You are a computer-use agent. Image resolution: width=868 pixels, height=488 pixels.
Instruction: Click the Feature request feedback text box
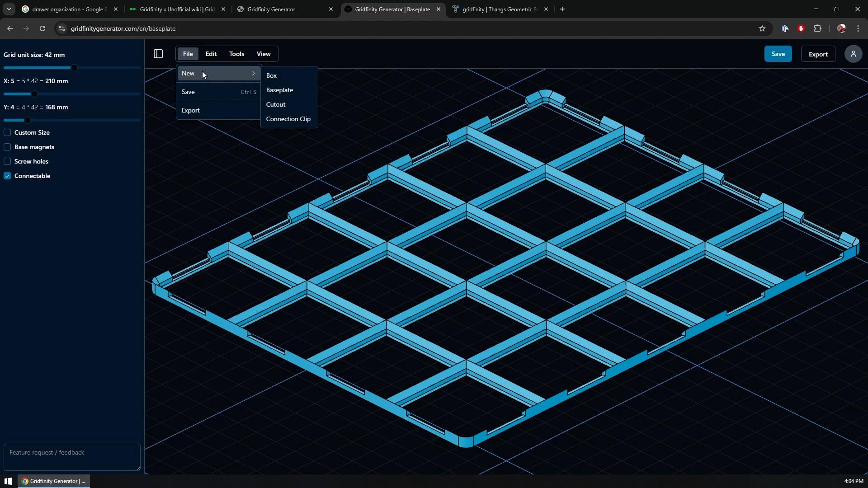(x=71, y=457)
